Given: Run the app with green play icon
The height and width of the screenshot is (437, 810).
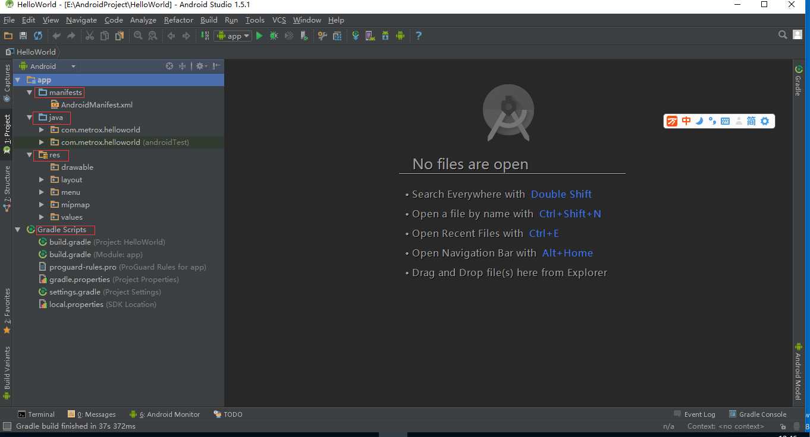Looking at the screenshot, I should click(x=259, y=36).
